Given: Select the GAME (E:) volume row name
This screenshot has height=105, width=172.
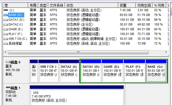Looking at the screenshot, I should (x=16, y=29).
